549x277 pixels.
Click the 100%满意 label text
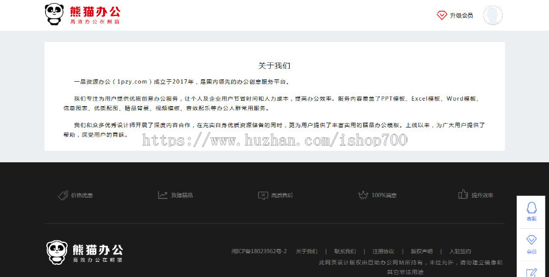pos(384,195)
